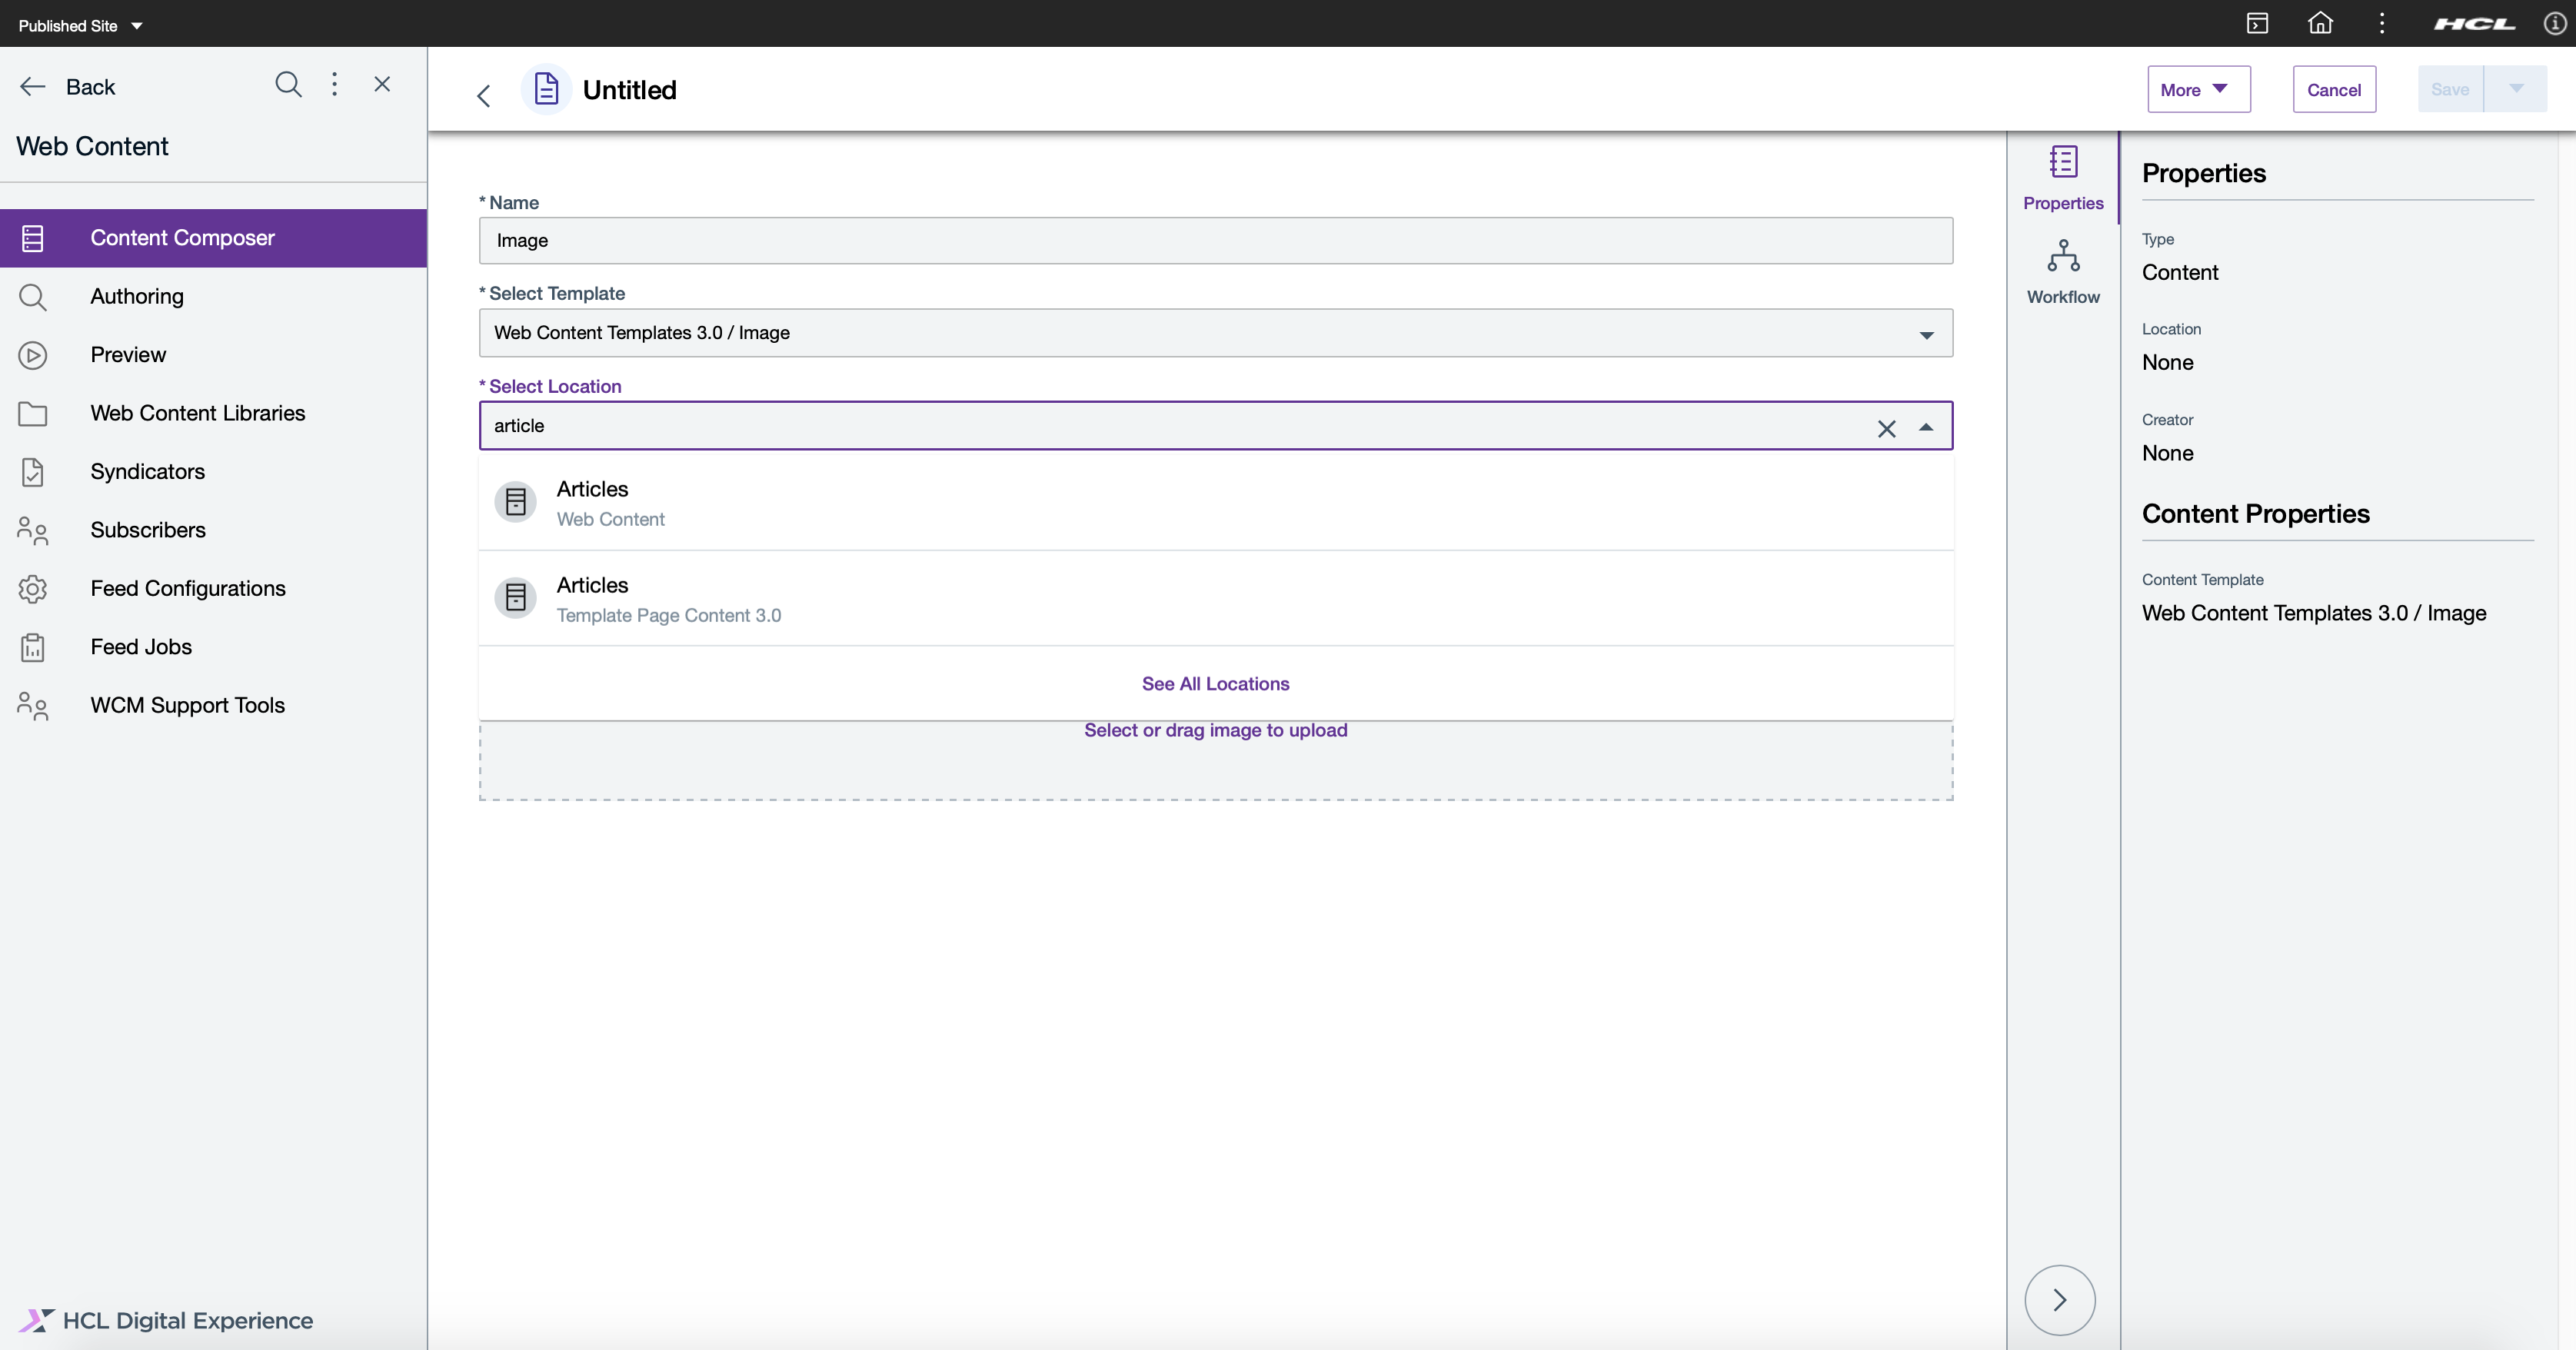
Task: Open WCM Support Tools label
Action: tap(188, 706)
